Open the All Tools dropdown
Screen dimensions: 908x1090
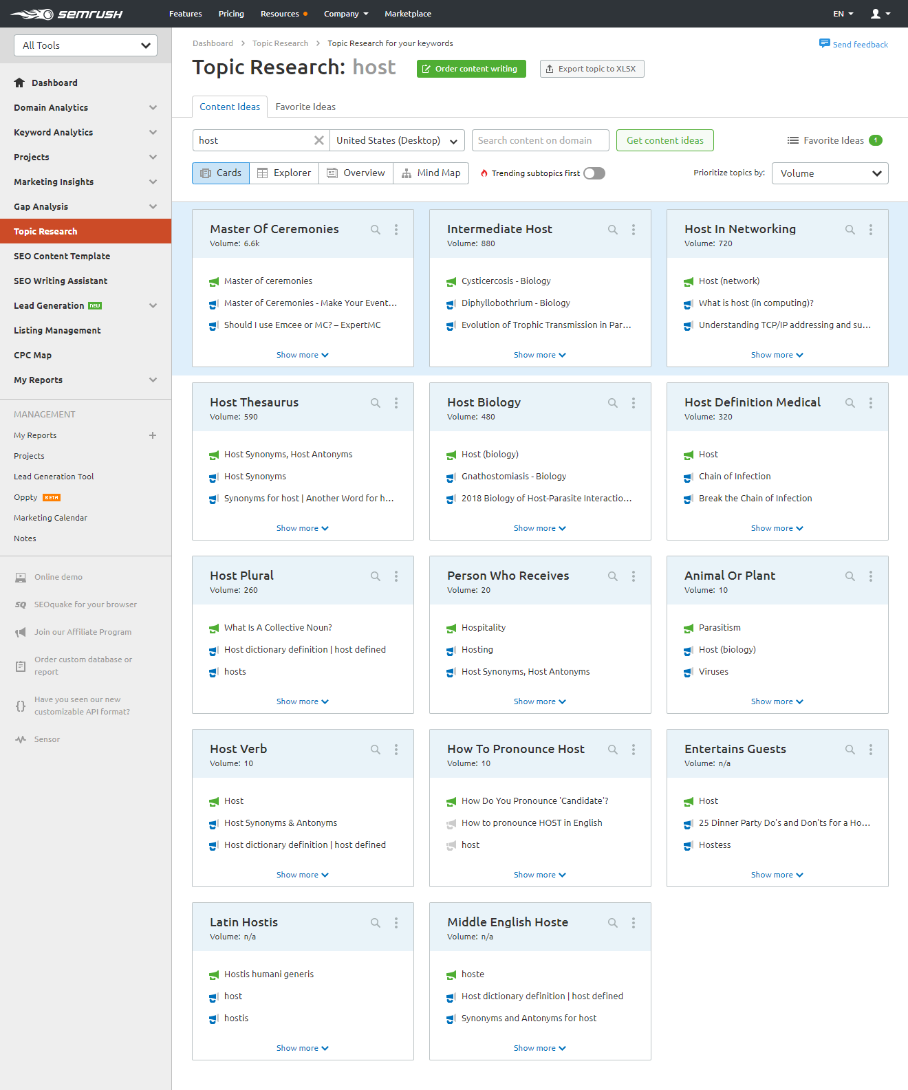point(86,45)
